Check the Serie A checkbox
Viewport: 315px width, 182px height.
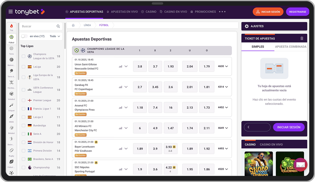coord(24,134)
